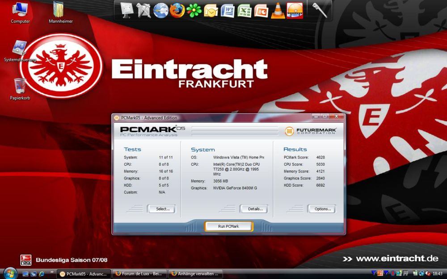Click Show Desktop in quick launch
The height and width of the screenshot is (279, 447).
(x=25, y=274)
